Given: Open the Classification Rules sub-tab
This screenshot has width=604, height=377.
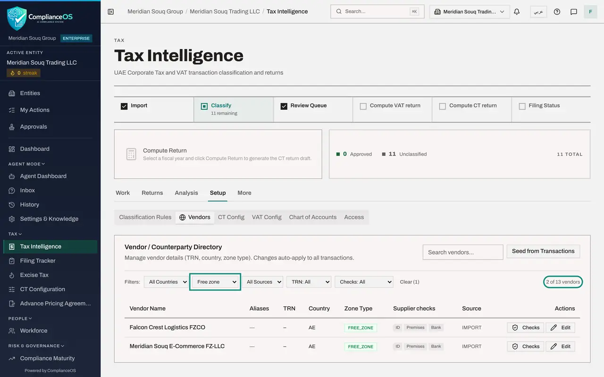Looking at the screenshot, I should [145, 217].
